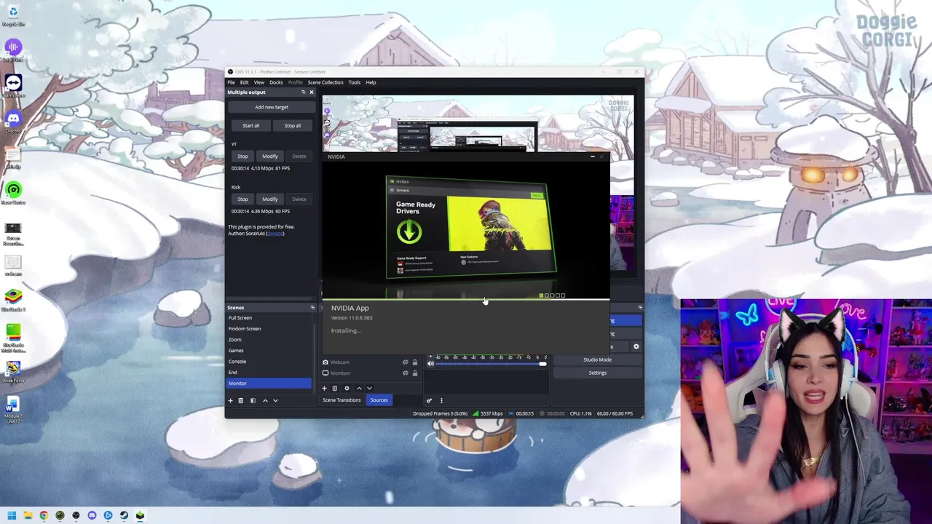Open Steam from the taskbar

click(124, 515)
